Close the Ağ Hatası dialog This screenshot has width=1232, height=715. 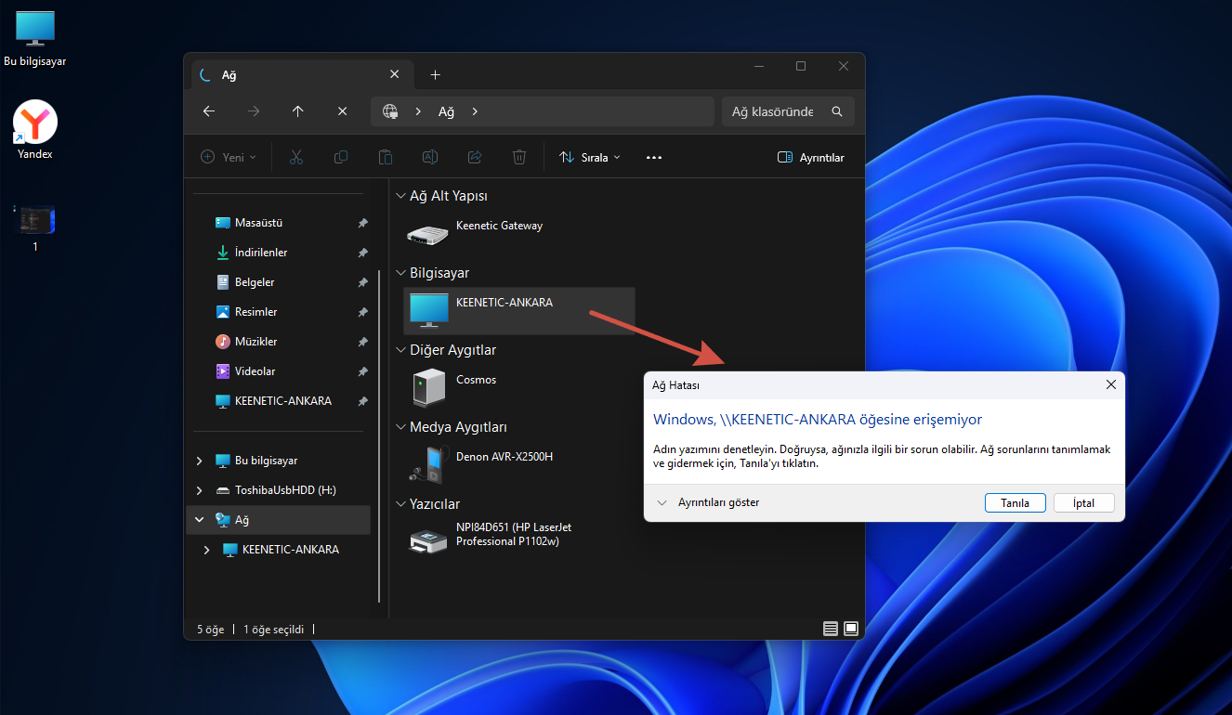tap(1110, 384)
